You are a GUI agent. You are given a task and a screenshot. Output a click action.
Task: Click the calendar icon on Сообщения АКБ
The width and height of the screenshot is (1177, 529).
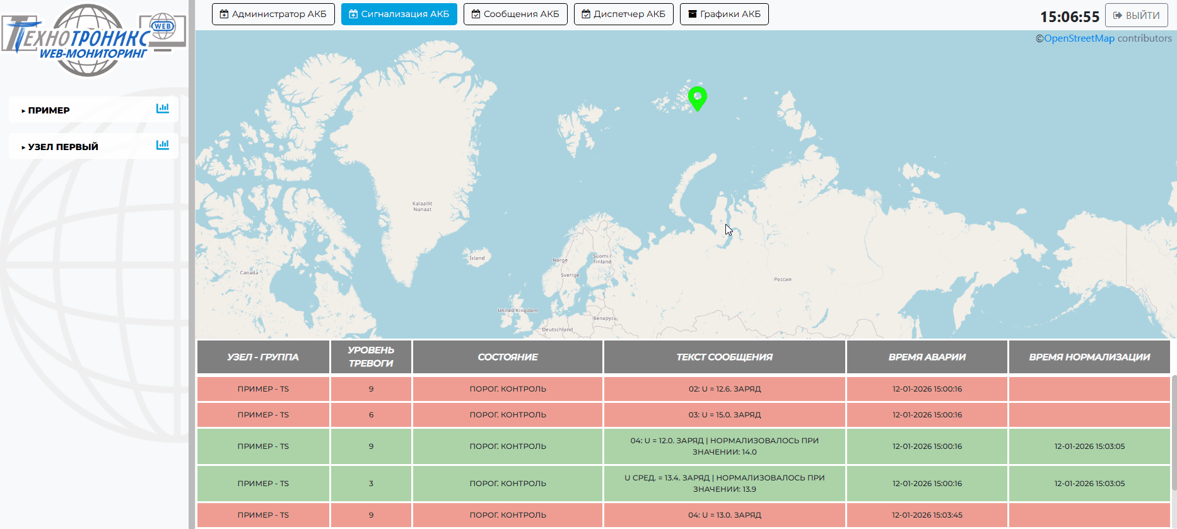coord(476,14)
